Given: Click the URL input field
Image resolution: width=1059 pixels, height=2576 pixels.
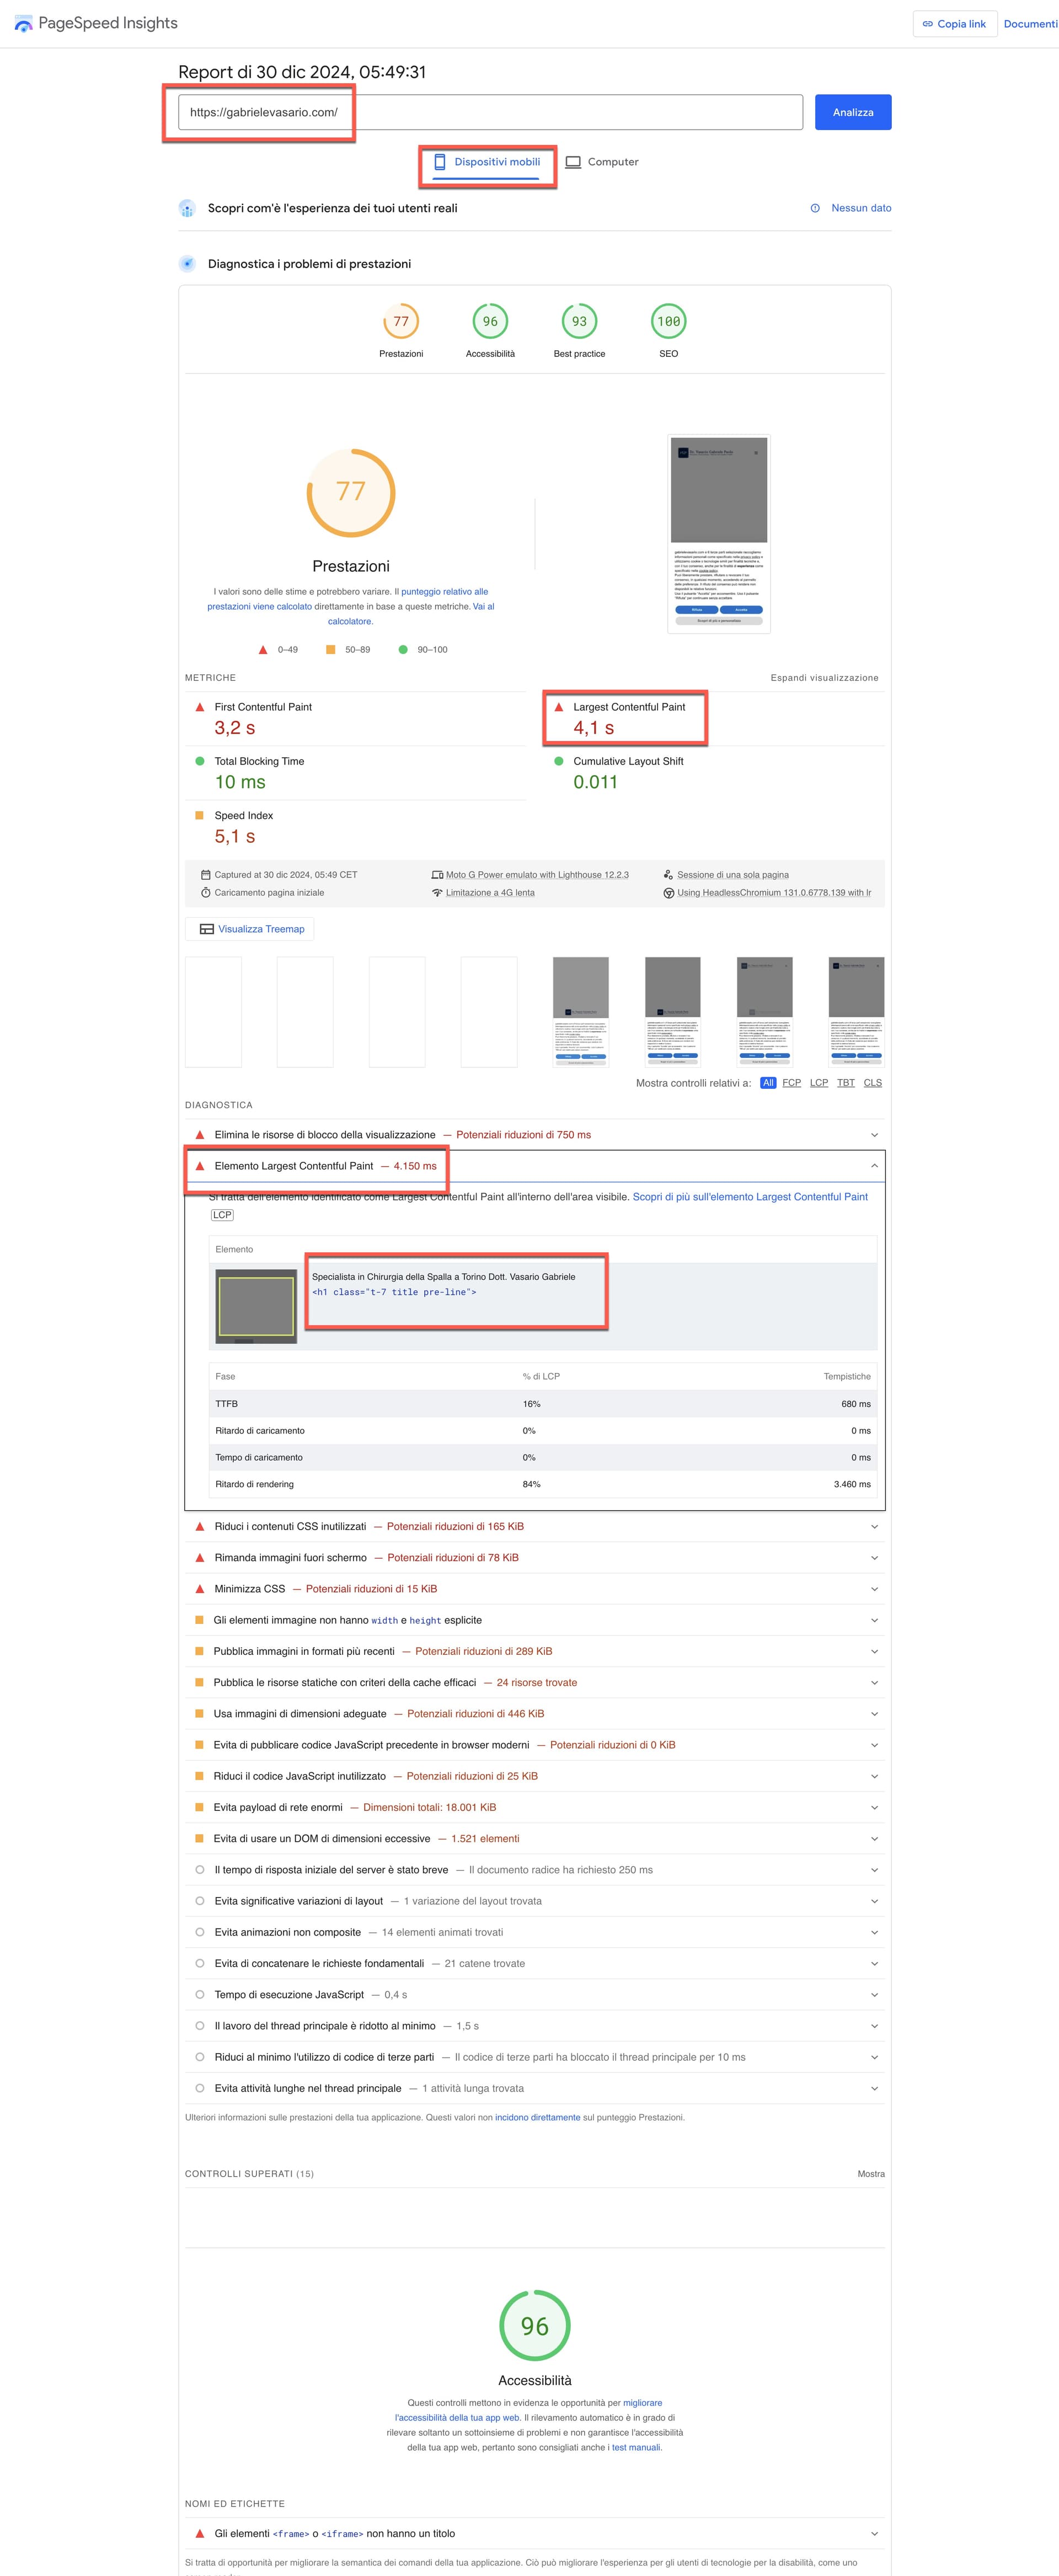Looking at the screenshot, I should click(490, 112).
